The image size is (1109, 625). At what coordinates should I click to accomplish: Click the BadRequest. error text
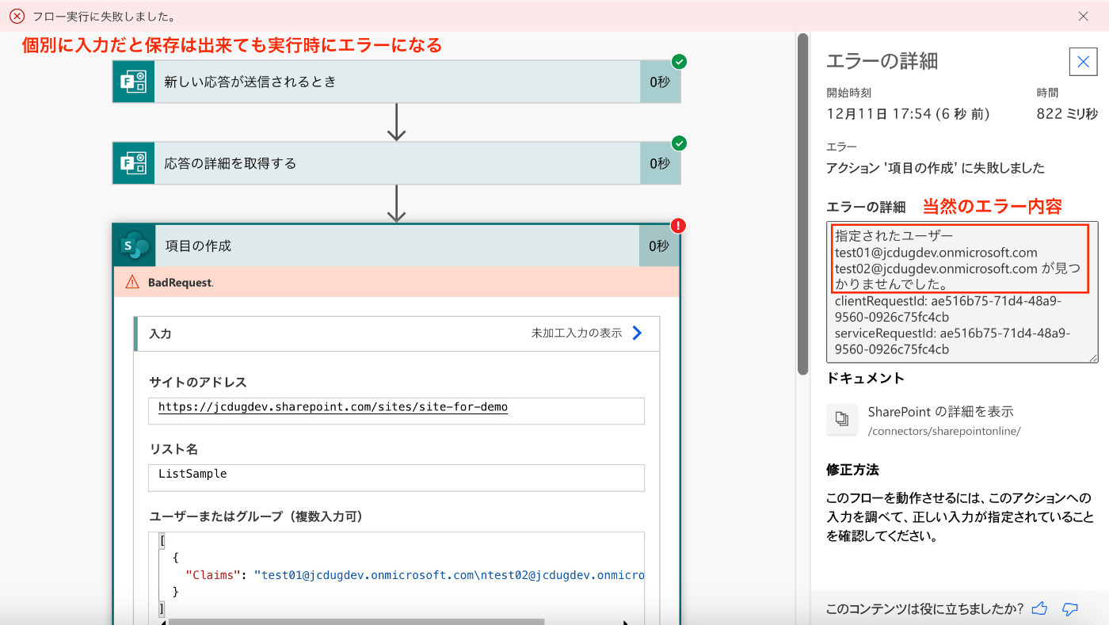pyautogui.click(x=181, y=283)
